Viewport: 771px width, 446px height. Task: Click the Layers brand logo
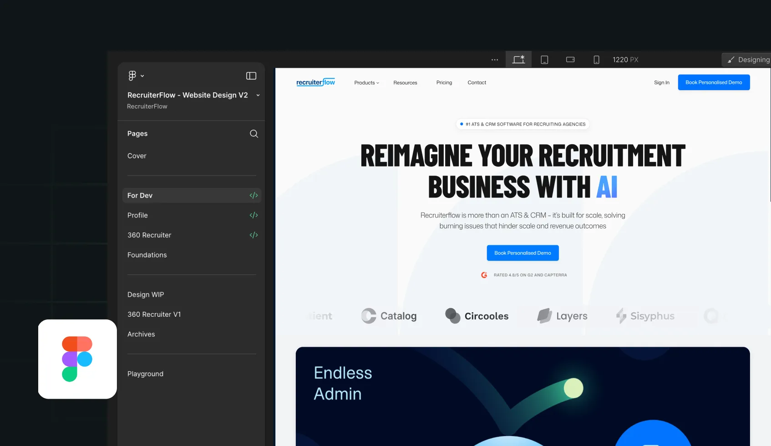click(x=562, y=316)
